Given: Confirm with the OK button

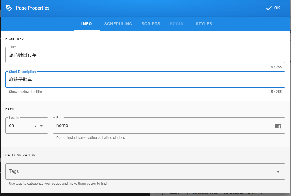Looking at the screenshot, I should [274, 8].
